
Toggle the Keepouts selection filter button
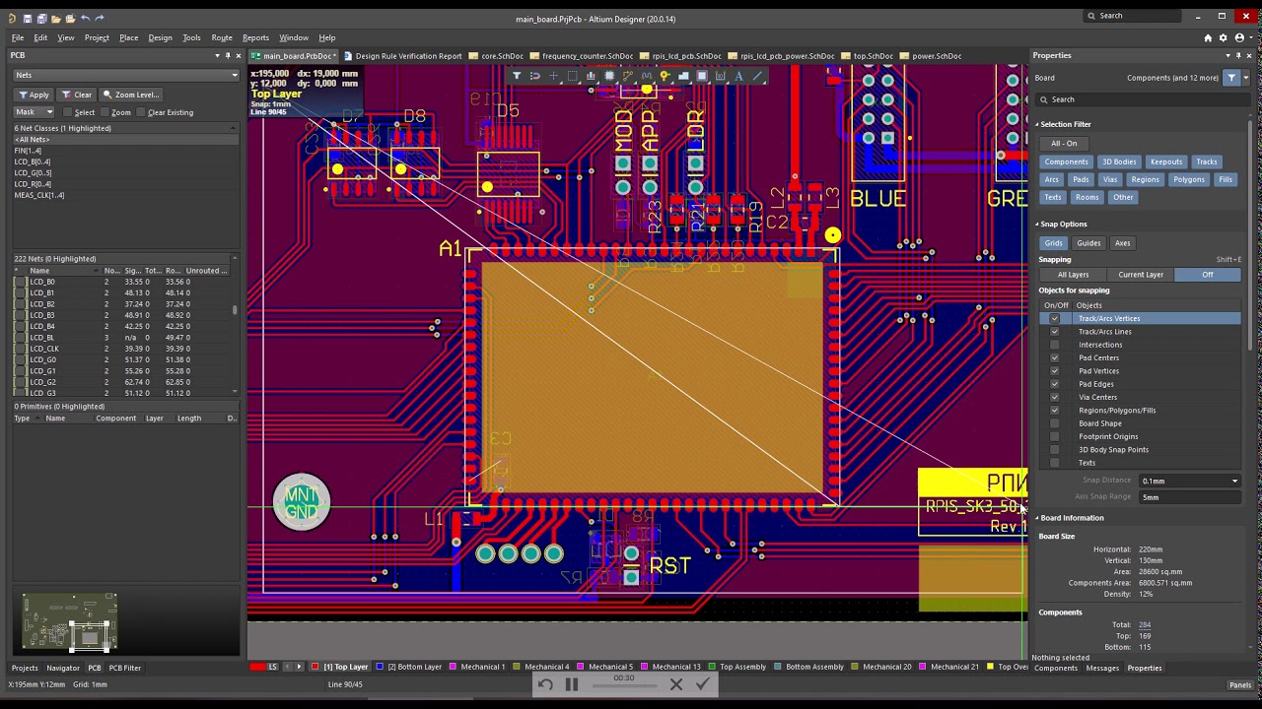1166,161
